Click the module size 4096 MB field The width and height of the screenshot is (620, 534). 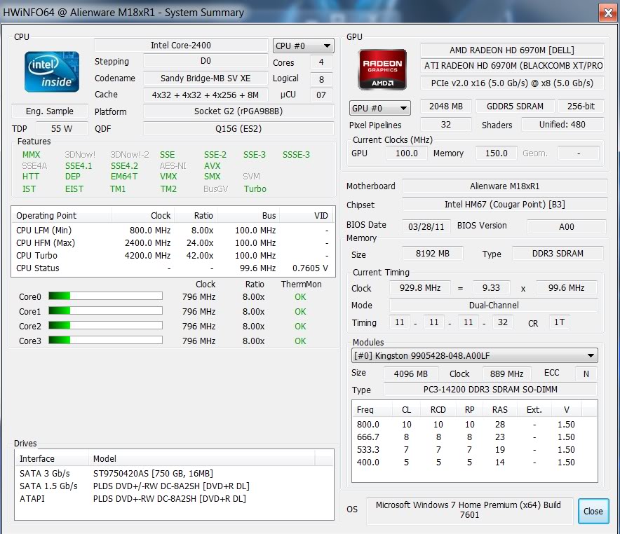tap(411, 374)
